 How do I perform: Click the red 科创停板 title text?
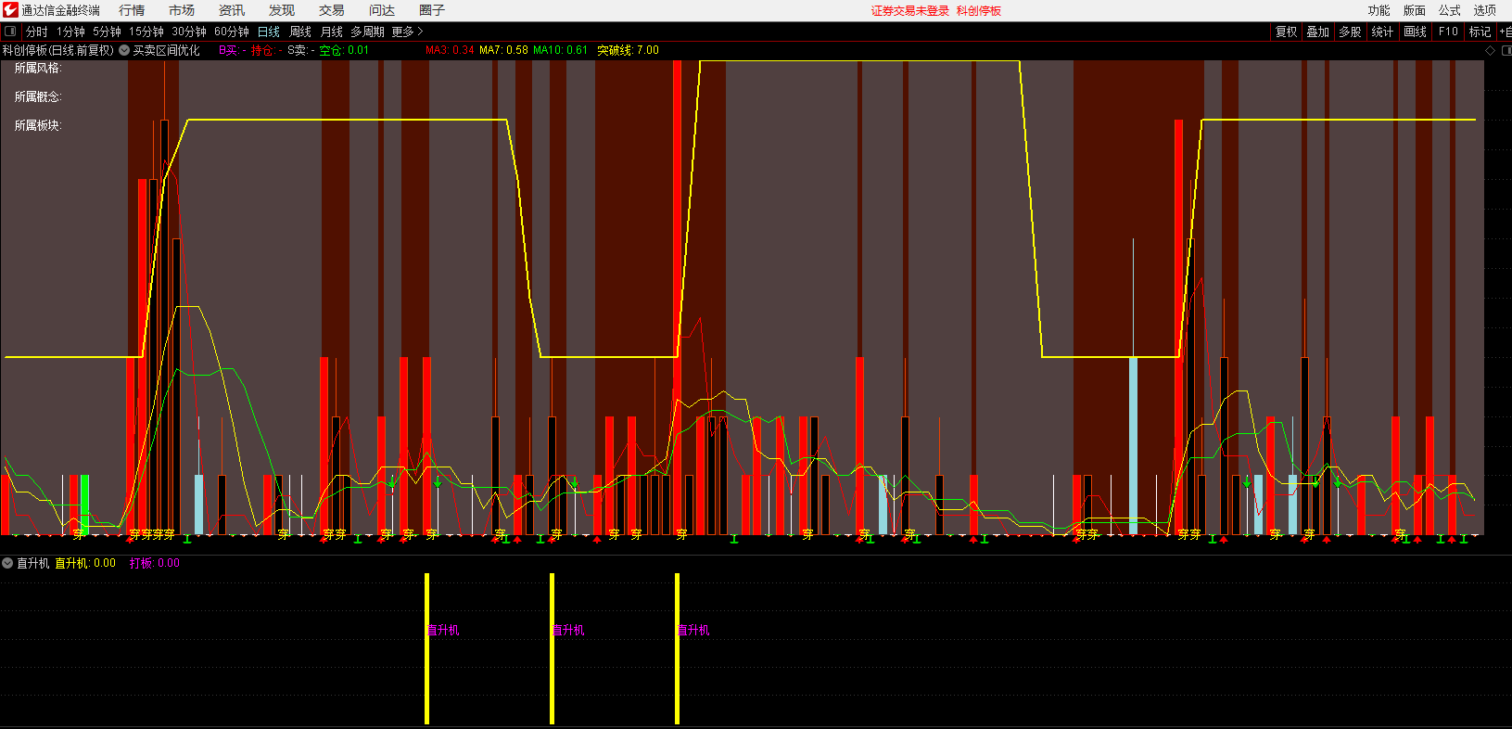pyautogui.click(x=979, y=11)
